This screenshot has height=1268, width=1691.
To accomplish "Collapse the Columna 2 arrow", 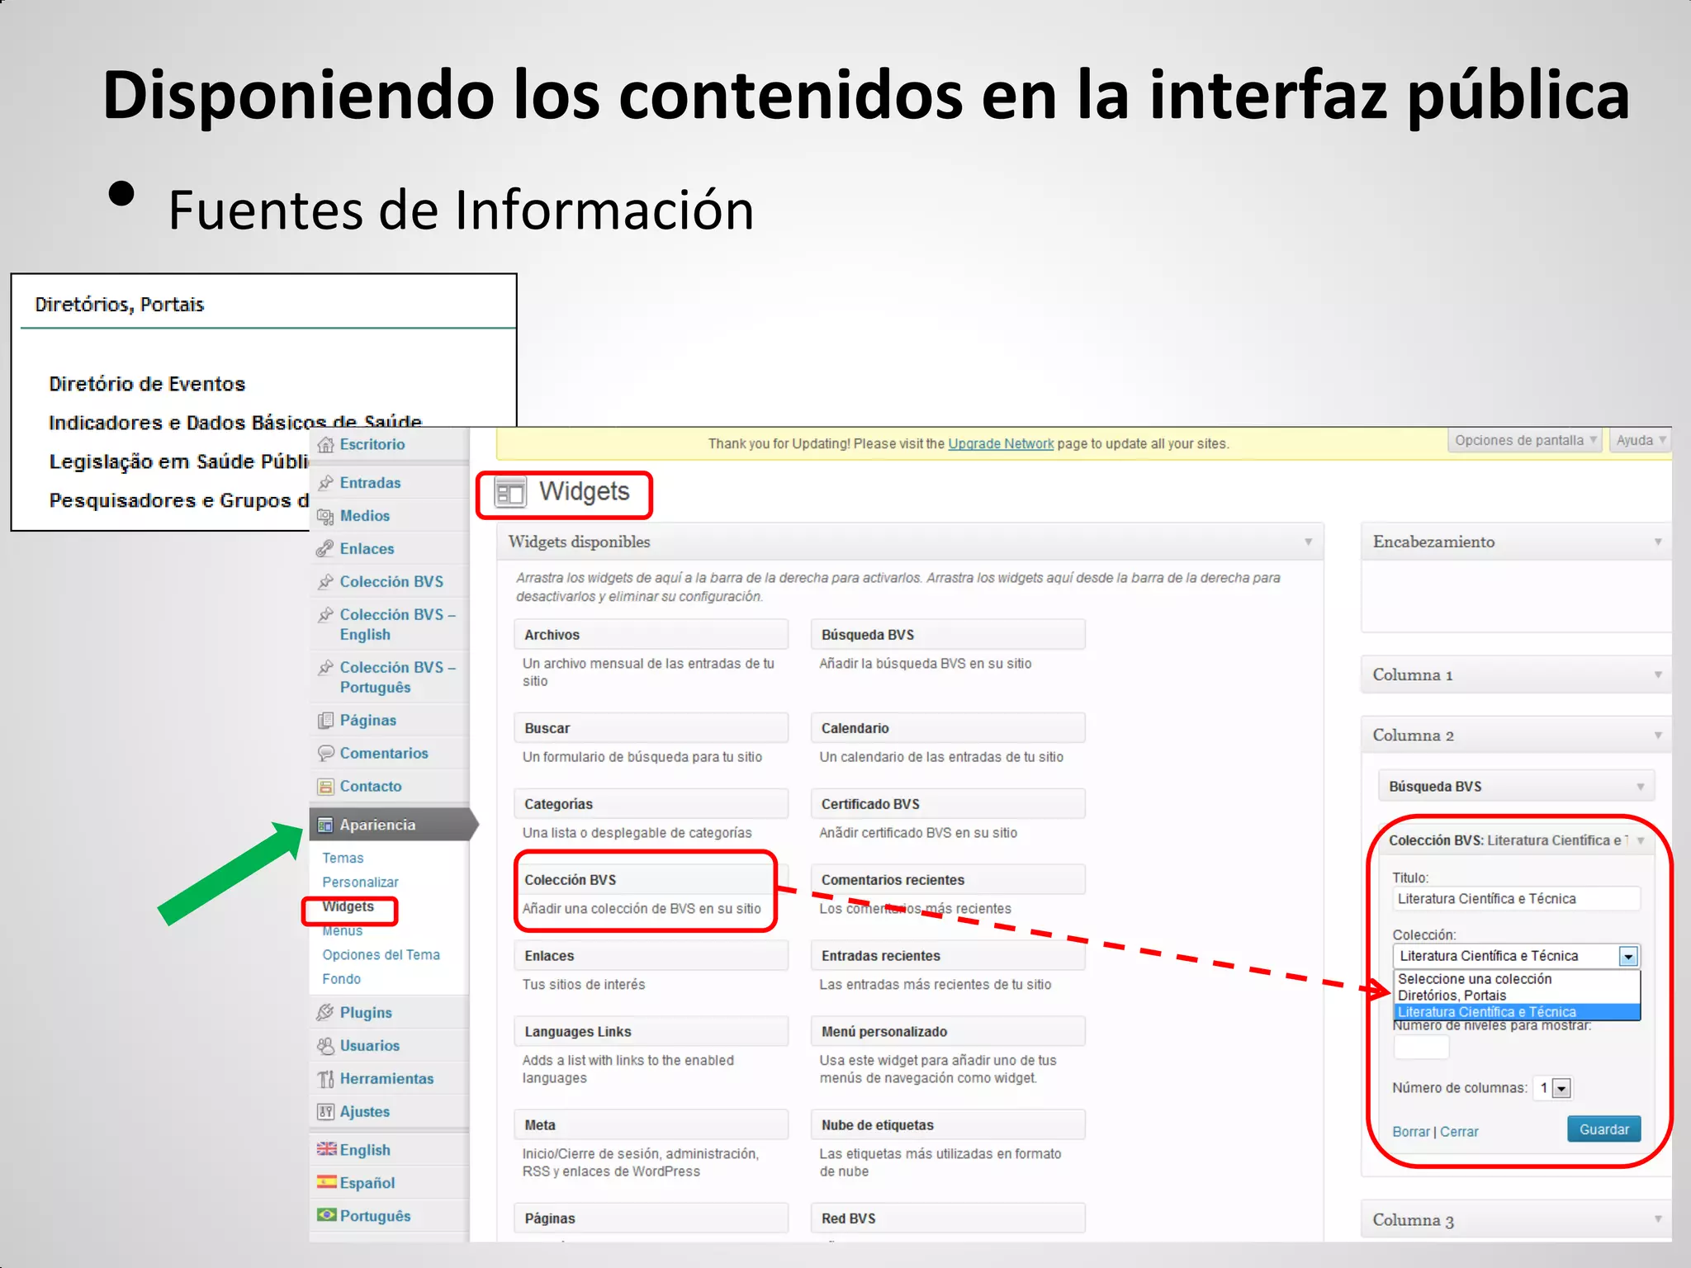I will coord(1658,736).
